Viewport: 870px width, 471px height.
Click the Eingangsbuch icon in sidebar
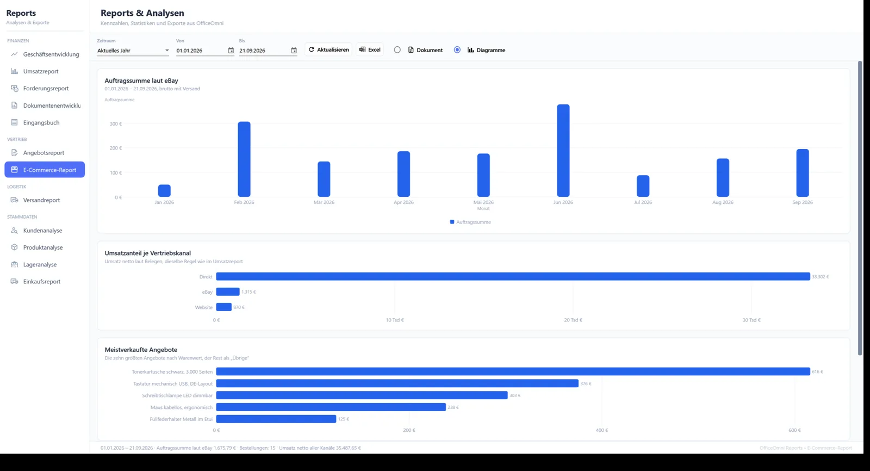(x=15, y=122)
